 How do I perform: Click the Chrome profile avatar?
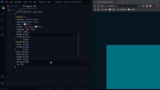coord(154,6)
